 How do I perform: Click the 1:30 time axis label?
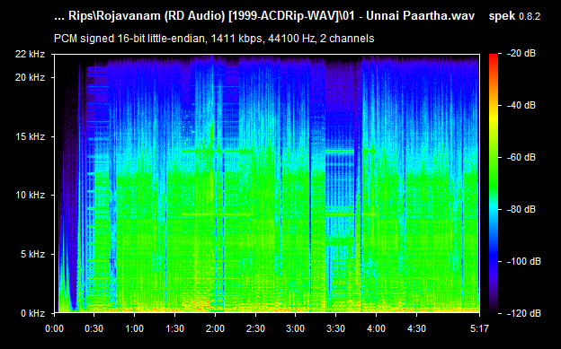tap(174, 328)
